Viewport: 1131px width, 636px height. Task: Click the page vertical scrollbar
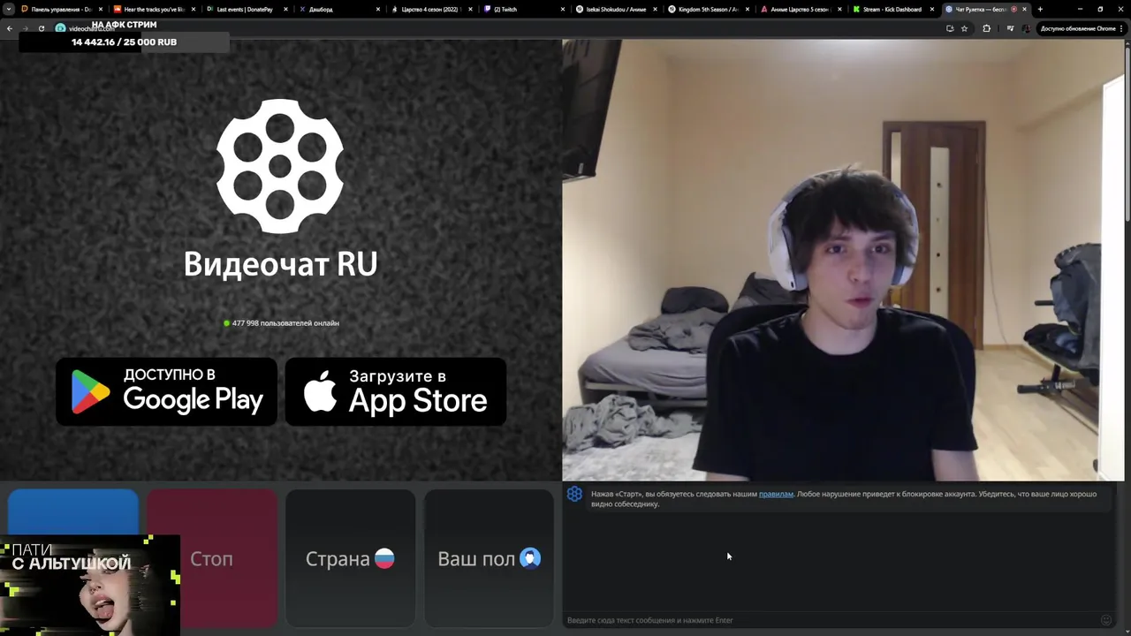[x=1127, y=132]
